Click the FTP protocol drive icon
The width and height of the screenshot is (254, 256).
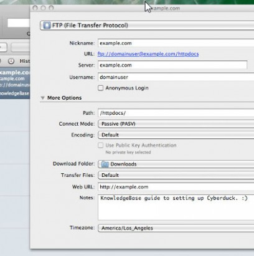coord(47,26)
